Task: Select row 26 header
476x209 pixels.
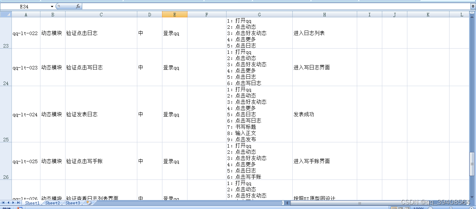Action: pos(6,161)
